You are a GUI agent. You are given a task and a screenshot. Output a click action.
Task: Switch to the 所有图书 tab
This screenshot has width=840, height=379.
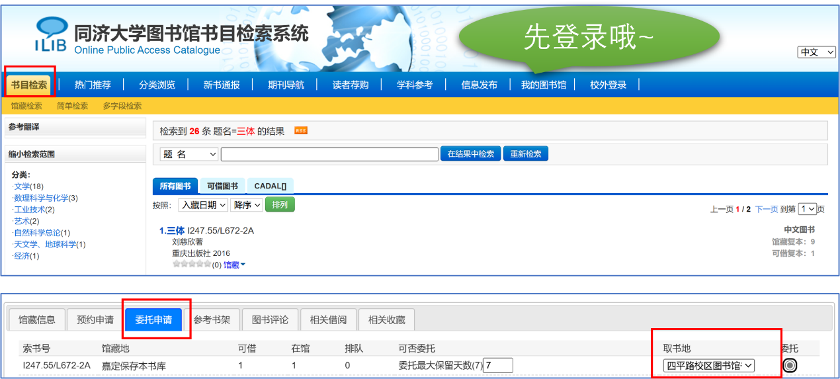click(175, 186)
